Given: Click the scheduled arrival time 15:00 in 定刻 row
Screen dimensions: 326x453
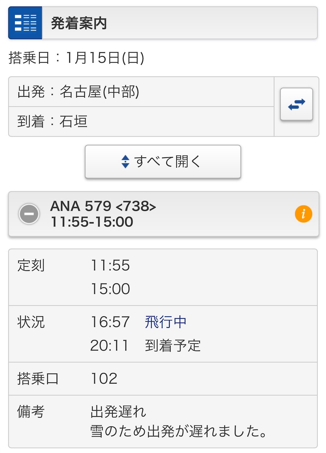Looking at the screenshot, I should pyautogui.click(x=110, y=289).
